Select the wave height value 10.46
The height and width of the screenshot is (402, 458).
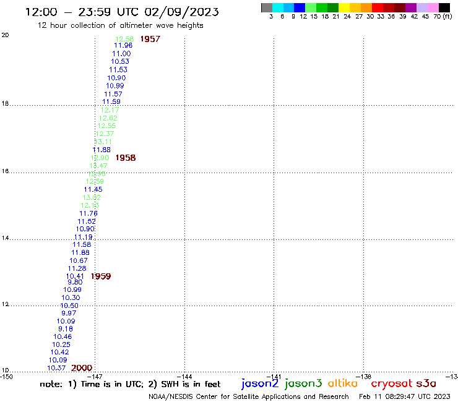[63, 337]
